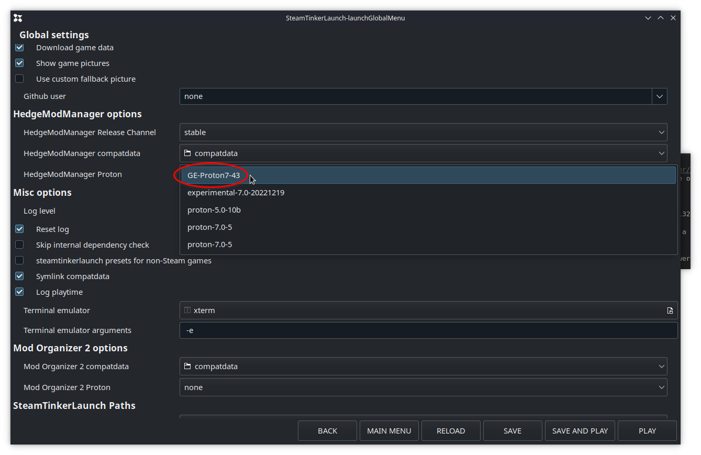Click the Terminal emulator arguments label
Image resolution: width=701 pixels, height=455 pixels.
click(77, 330)
